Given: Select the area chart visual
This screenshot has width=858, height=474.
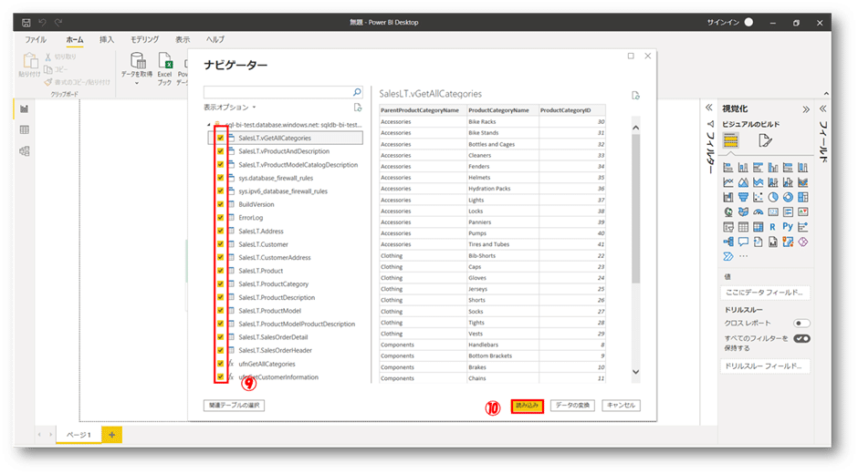Looking at the screenshot, I should click(743, 182).
